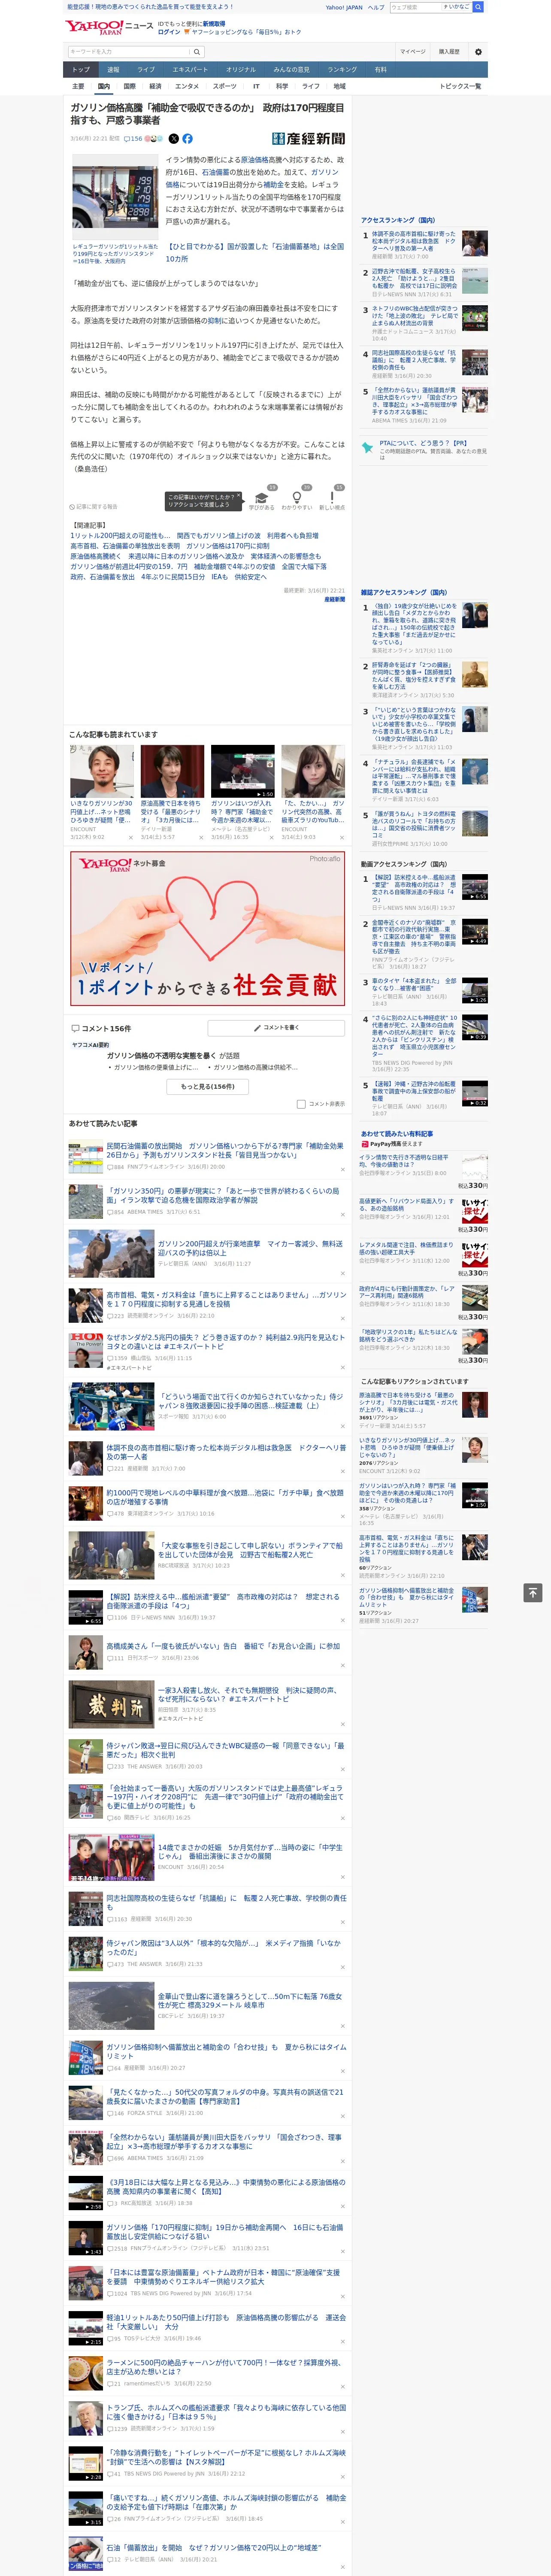Click the blue search button in top bar
Image resolution: width=551 pixels, height=2576 pixels.
click(x=478, y=7)
